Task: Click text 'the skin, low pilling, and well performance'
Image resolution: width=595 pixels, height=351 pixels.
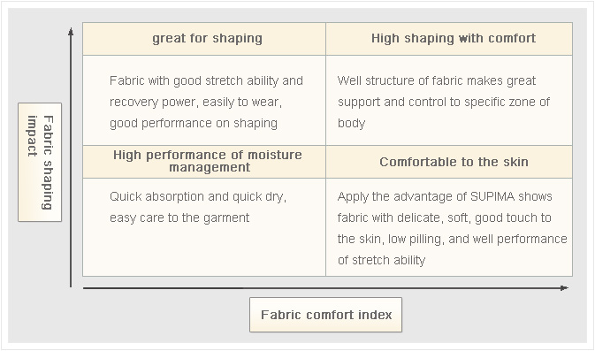Action: tap(453, 239)
